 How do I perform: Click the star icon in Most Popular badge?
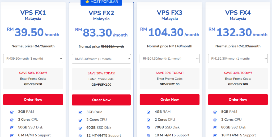click(x=87, y=2)
